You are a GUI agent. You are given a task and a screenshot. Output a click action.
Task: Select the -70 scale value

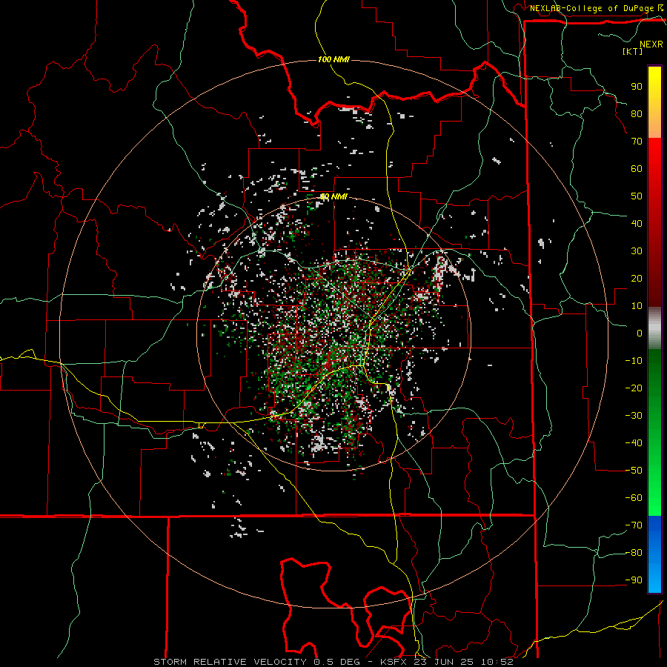pos(634,525)
